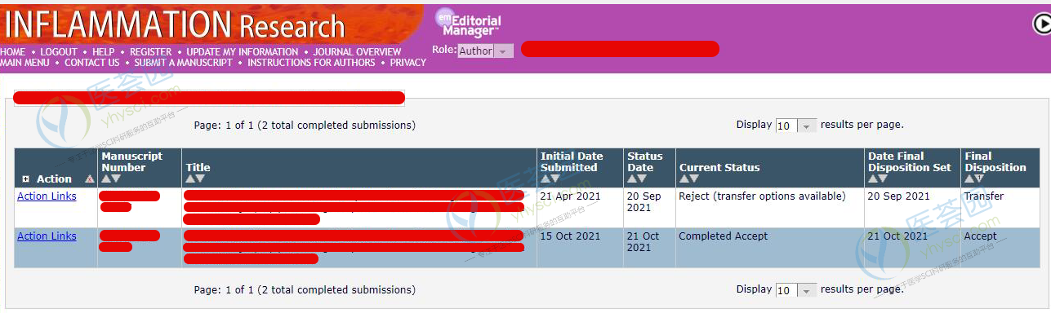This screenshot has width=1051, height=313.
Task: Sort Date Final Disposition Set descending
Action: [x=884, y=179]
